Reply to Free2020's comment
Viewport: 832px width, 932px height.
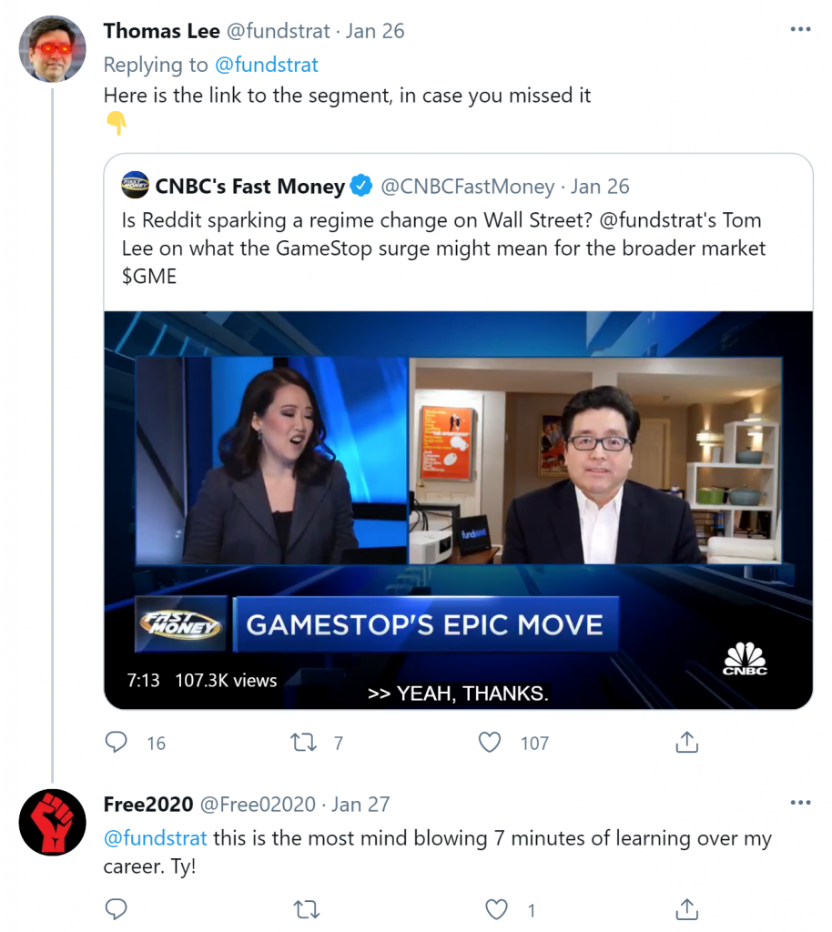[x=117, y=909]
